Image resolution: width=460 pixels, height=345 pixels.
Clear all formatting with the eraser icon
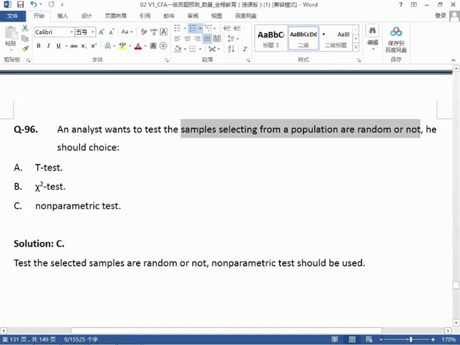pyautogui.click(x=144, y=32)
